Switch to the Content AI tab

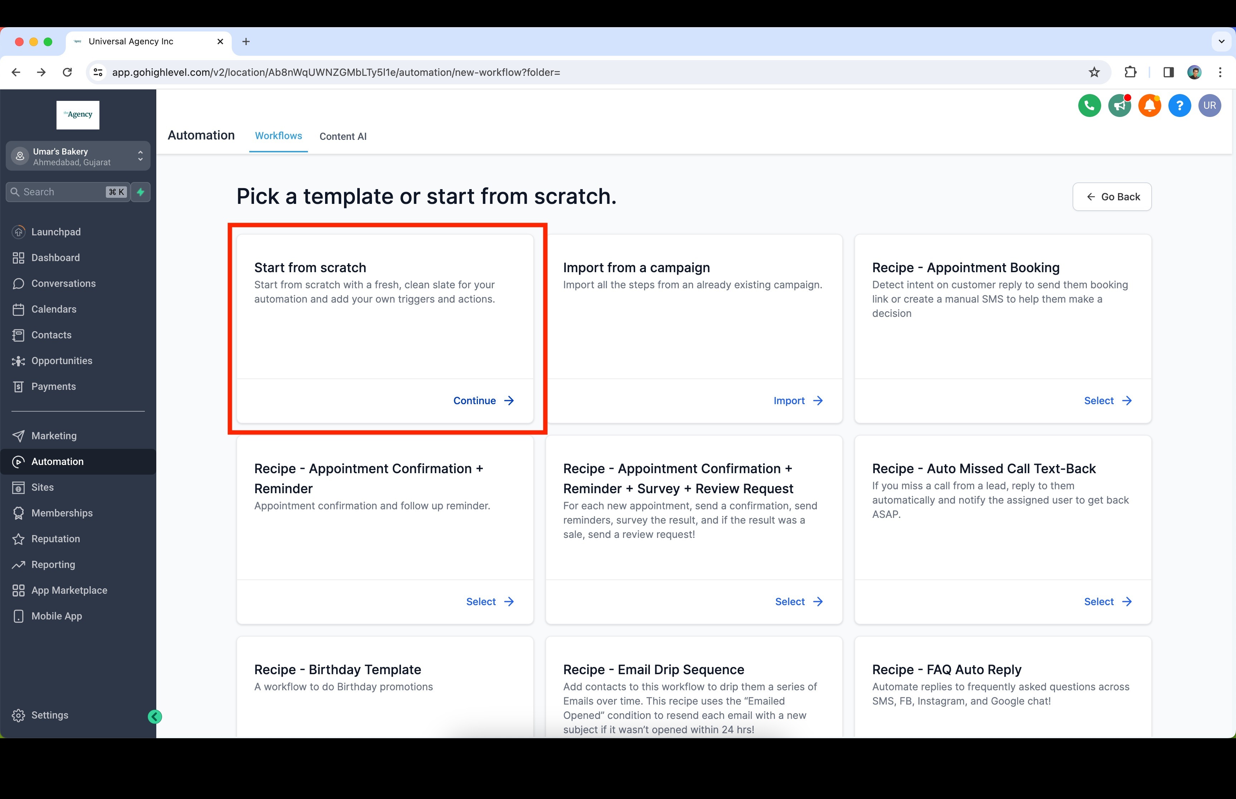343,137
